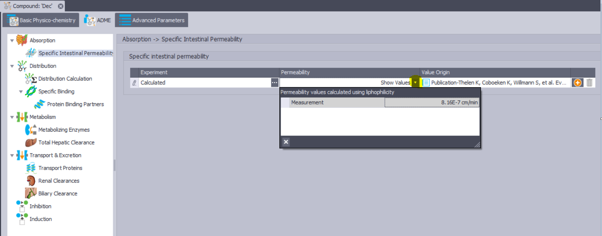Open the Basic Physico-chemistry tab

point(41,20)
